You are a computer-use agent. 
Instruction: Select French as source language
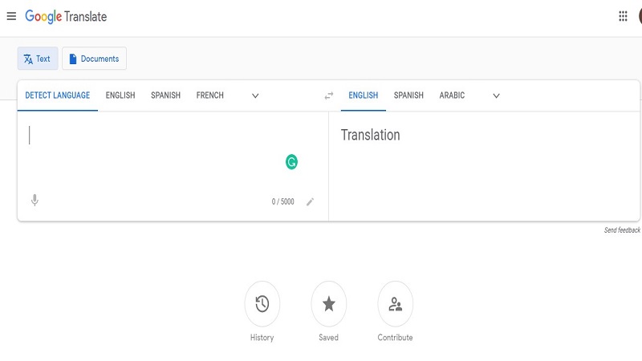[210, 95]
